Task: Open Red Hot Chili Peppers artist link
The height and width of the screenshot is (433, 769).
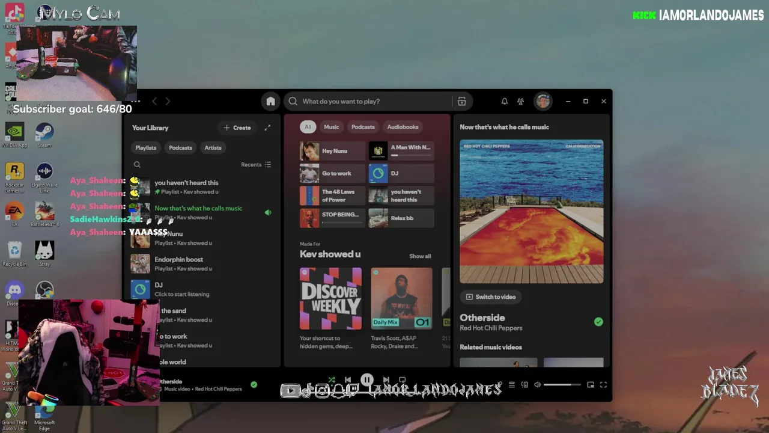Action: (491, 328)
